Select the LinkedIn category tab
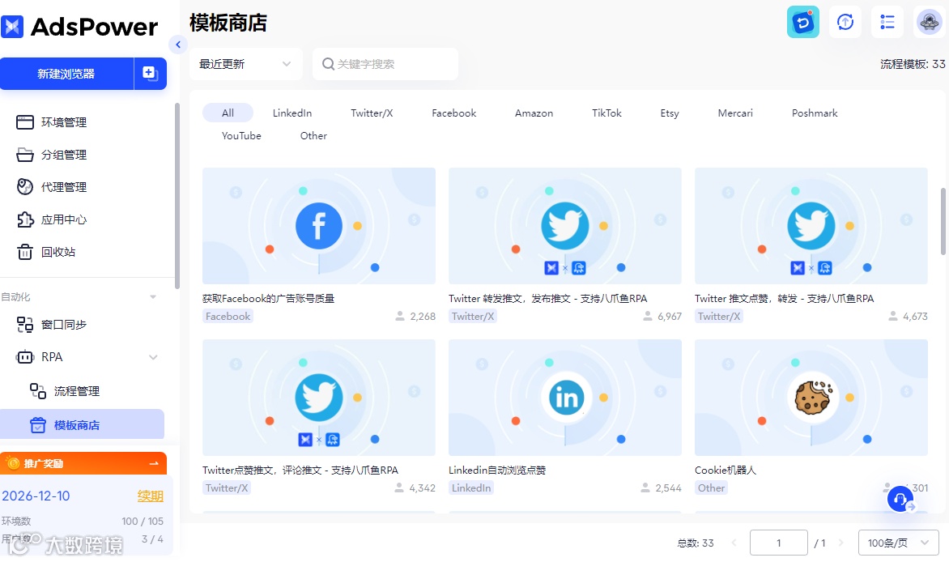 coord(292,113)
